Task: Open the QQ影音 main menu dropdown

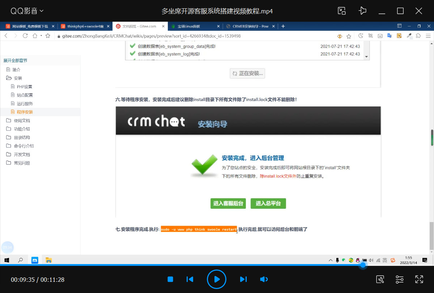Action: [x=27, y=11]
